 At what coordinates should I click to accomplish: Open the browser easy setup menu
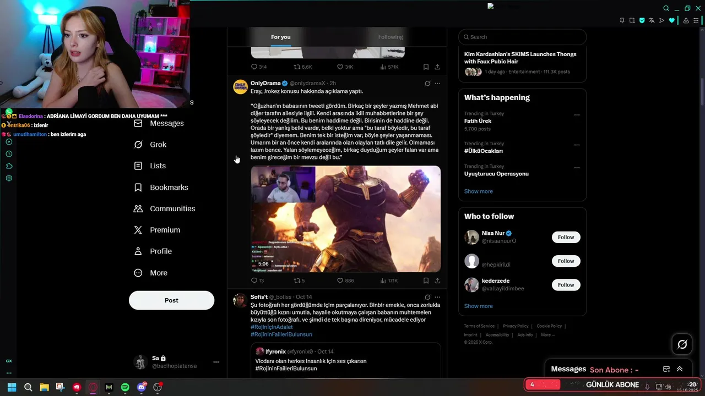click(696, 20)
